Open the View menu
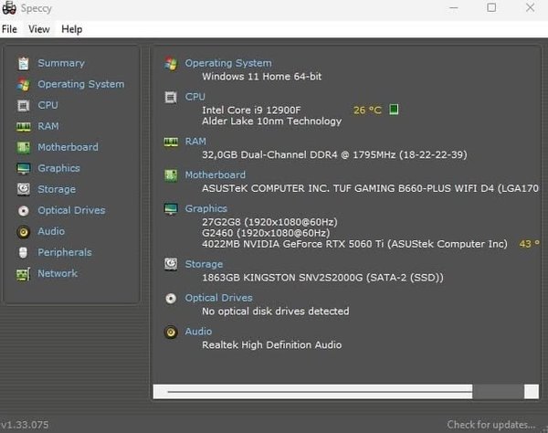The image size is (548, 433). pyautogui.click(x=39, y=29)
